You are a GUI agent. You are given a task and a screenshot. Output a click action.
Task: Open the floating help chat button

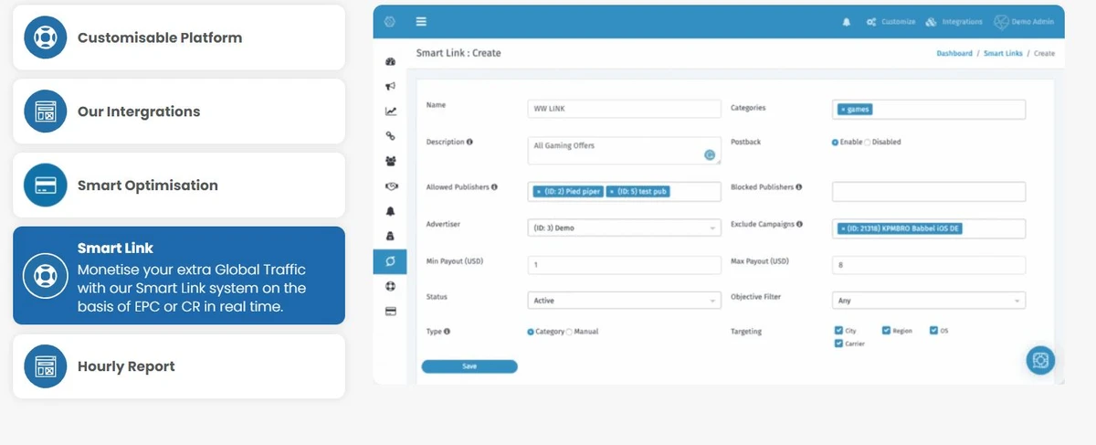pos(1040,360)
